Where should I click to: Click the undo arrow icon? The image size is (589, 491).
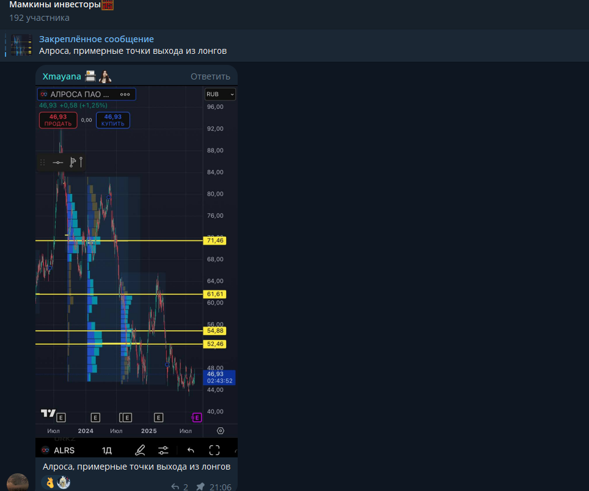191,450
